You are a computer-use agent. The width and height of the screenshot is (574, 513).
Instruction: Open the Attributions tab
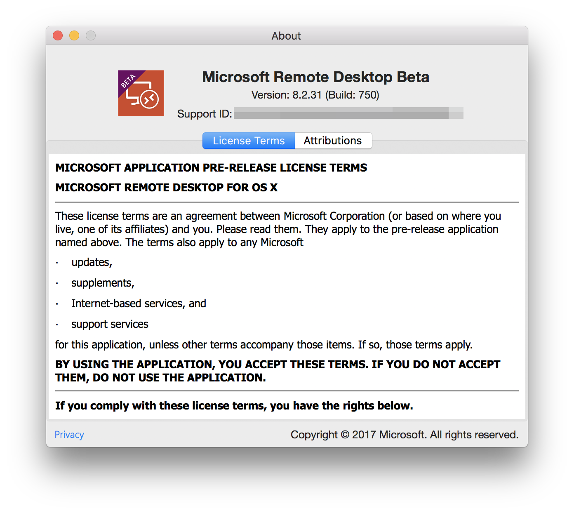point(333,141)
